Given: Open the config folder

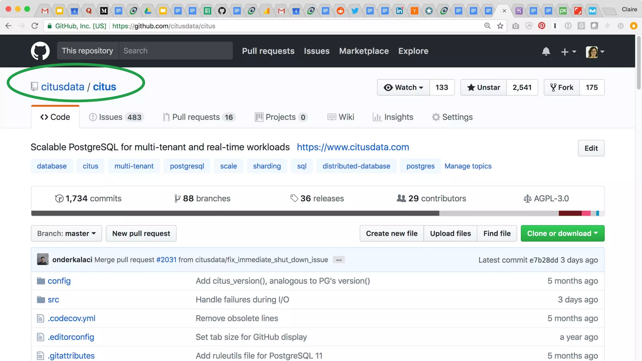Looking at the screenshot, I should pyautogui.click(x=59, y=281).
